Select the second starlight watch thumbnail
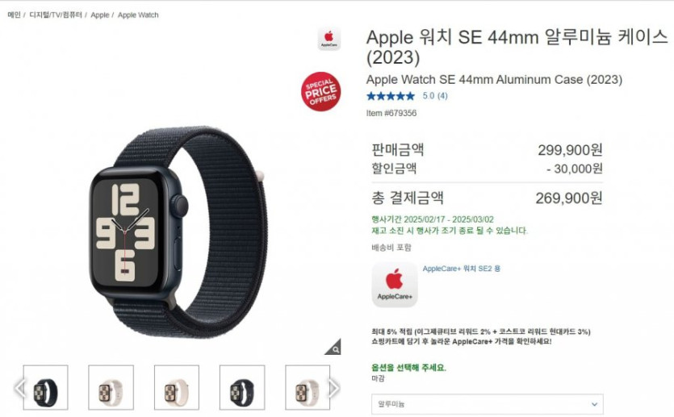 (111, 388)
